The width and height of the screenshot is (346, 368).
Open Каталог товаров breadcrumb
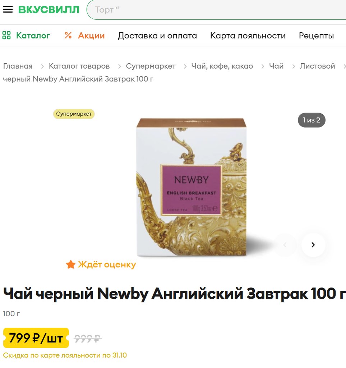(x=79, y=66)
